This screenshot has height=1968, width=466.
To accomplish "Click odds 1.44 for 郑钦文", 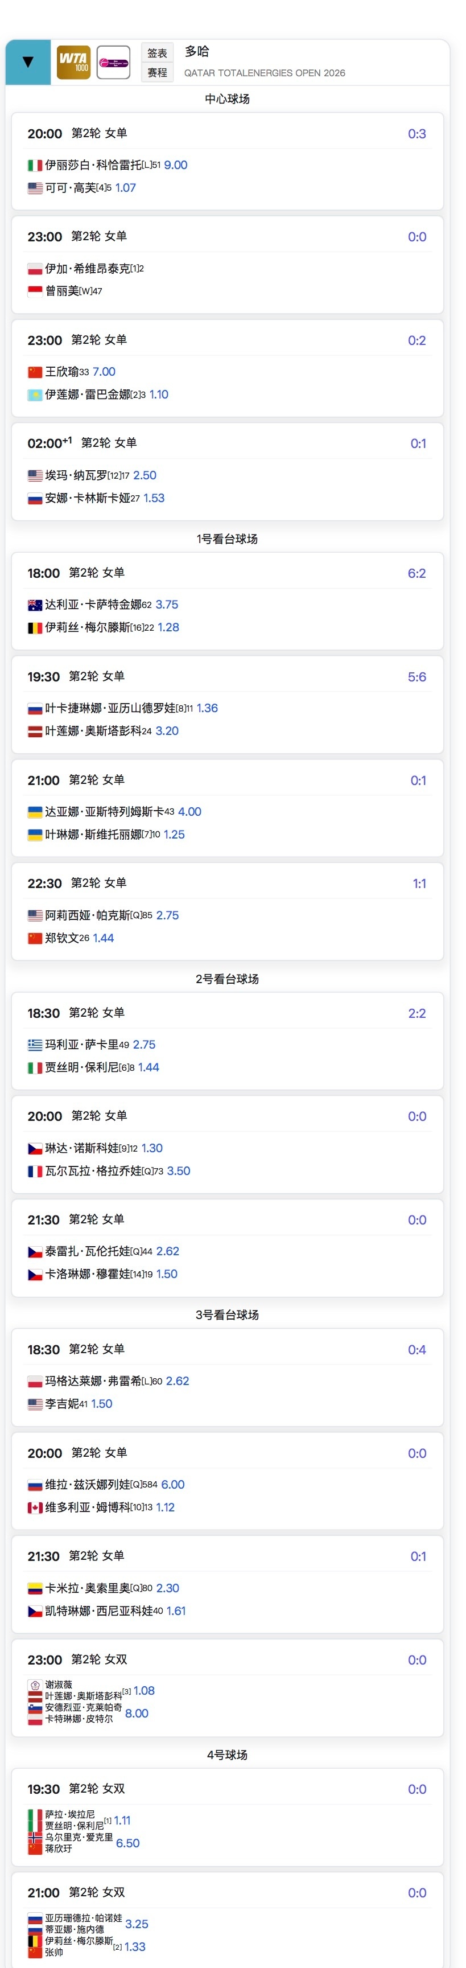I will (x=103, y=938).
